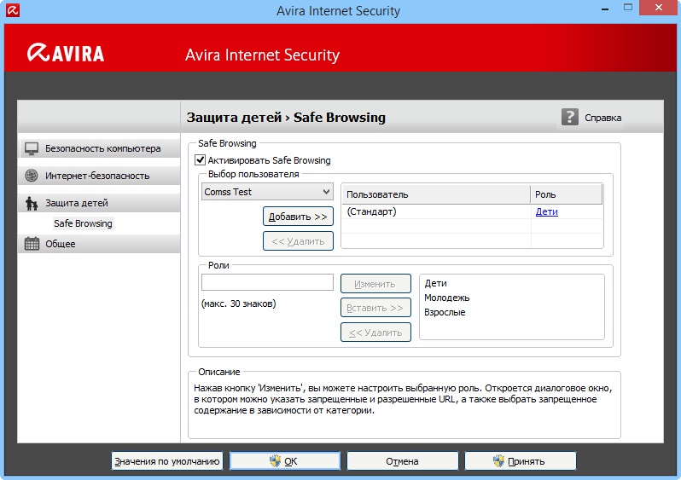Click the shield icon on the OK button
681x480 pixels.
click(275, 461)
